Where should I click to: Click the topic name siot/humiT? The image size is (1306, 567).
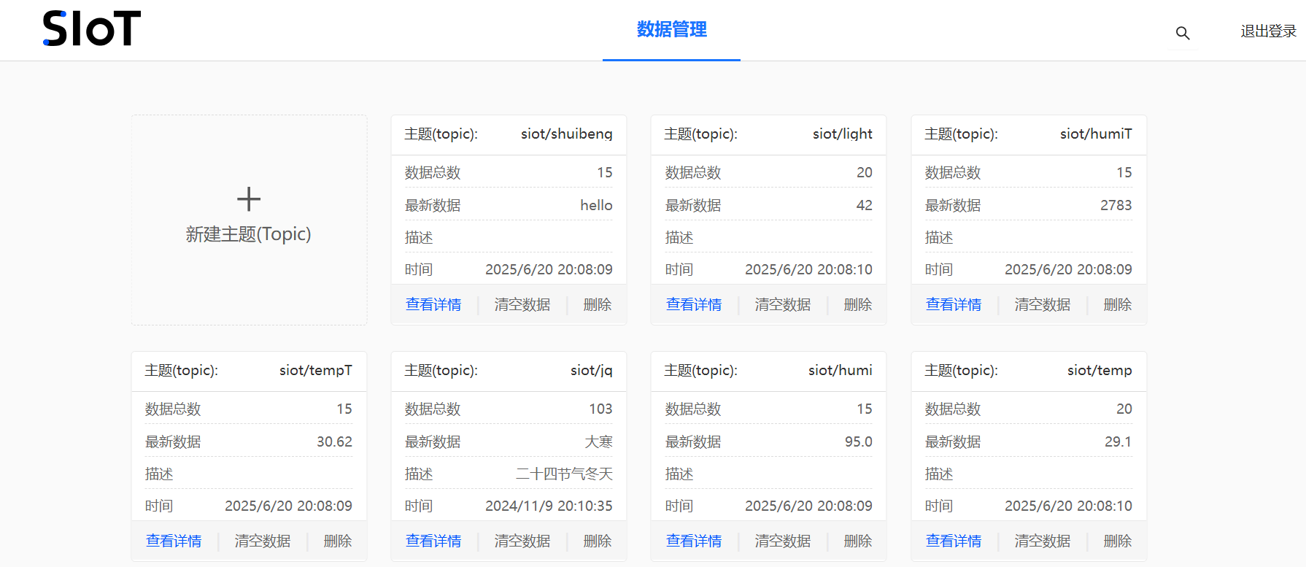(1096, 134)
